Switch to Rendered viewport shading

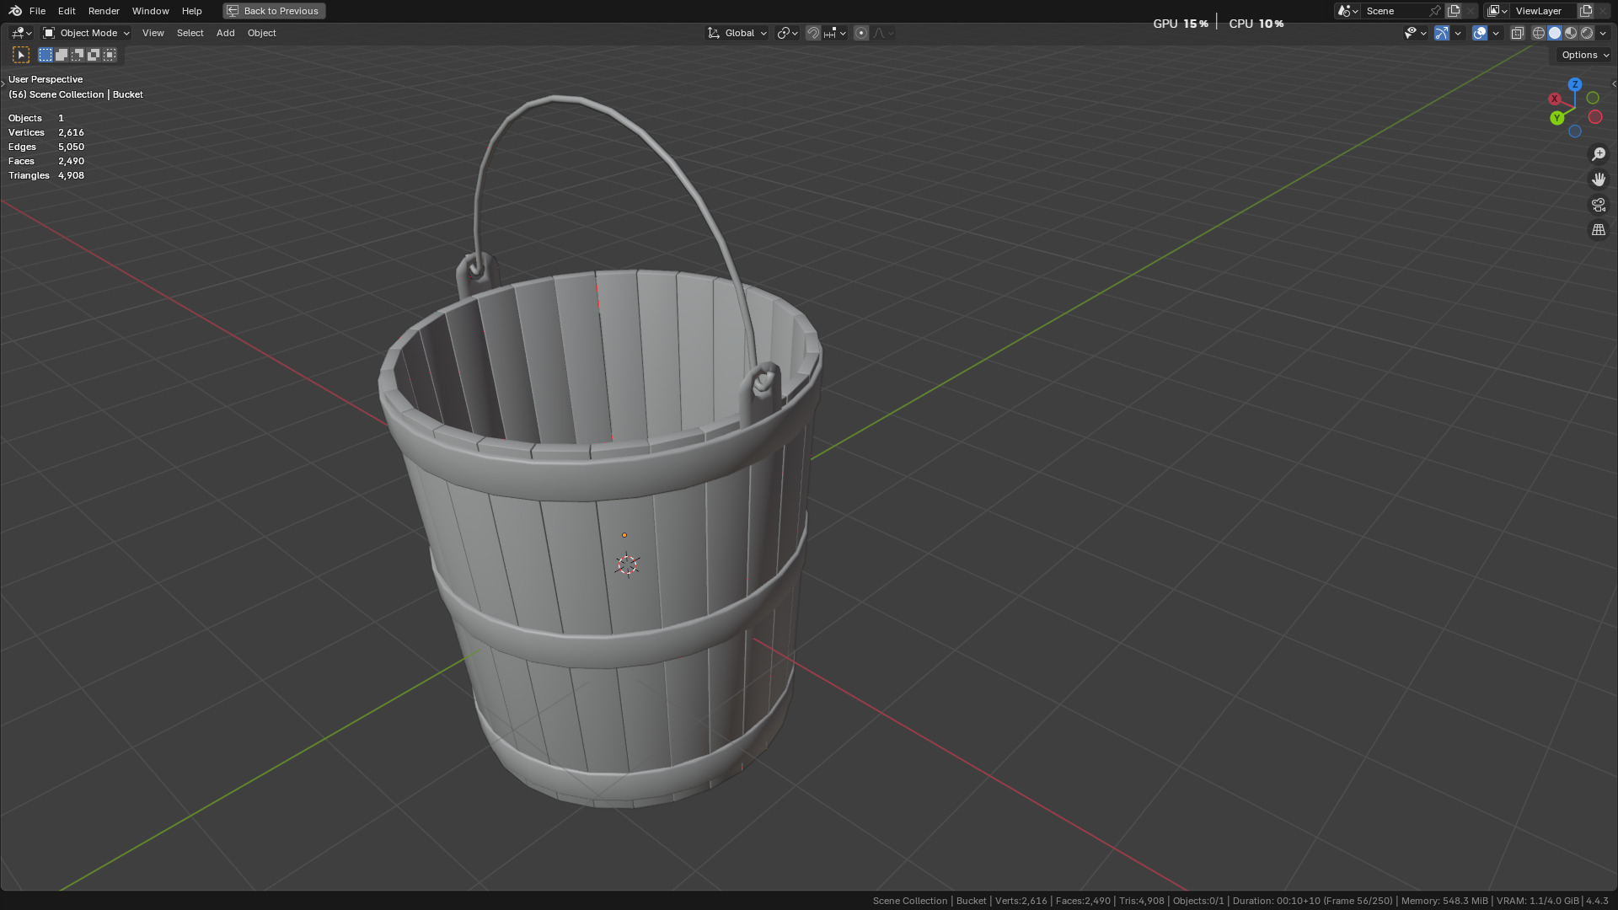click(1587, 33)
